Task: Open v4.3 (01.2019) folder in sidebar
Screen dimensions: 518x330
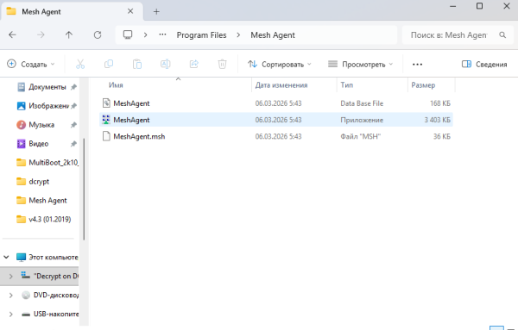Action: 43,219
